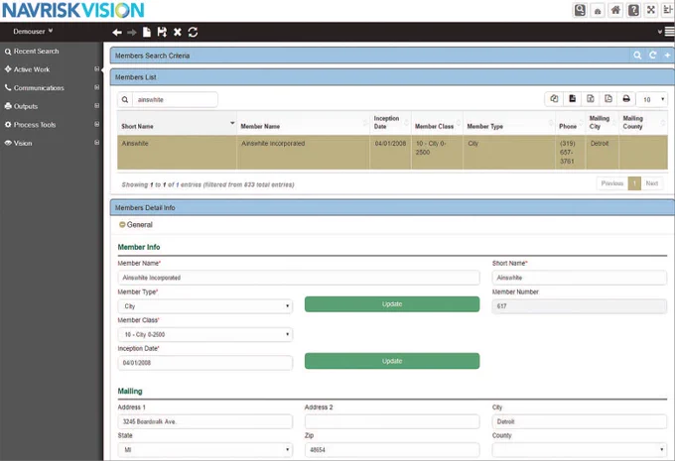Open the dashboard gauge icon in the header

pos(598,10)
